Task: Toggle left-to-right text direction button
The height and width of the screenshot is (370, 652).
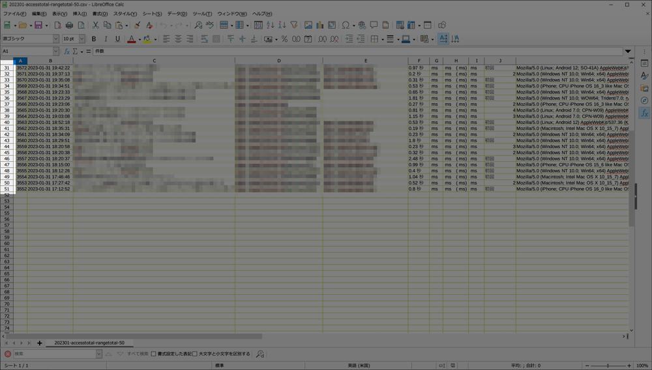Action: coord(443,39)
